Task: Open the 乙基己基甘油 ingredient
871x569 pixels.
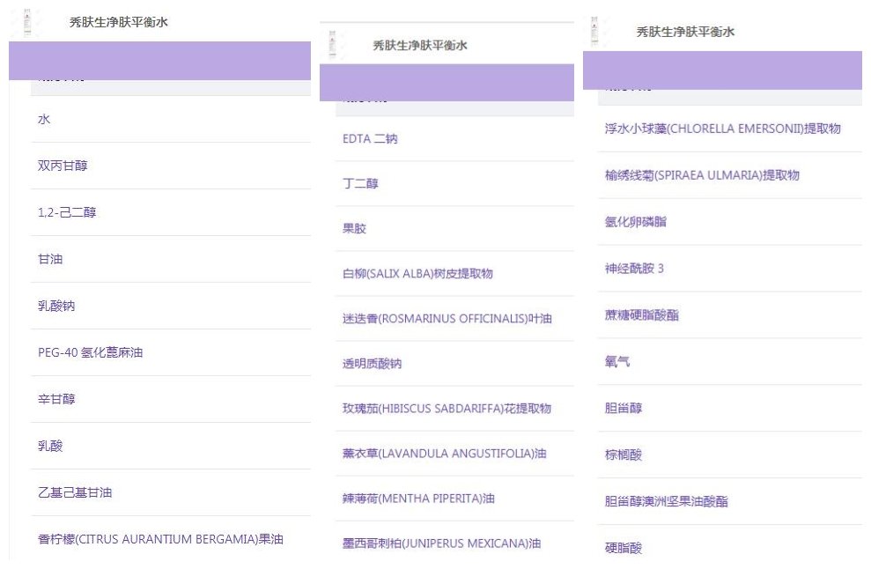Action: pos(75,492)
